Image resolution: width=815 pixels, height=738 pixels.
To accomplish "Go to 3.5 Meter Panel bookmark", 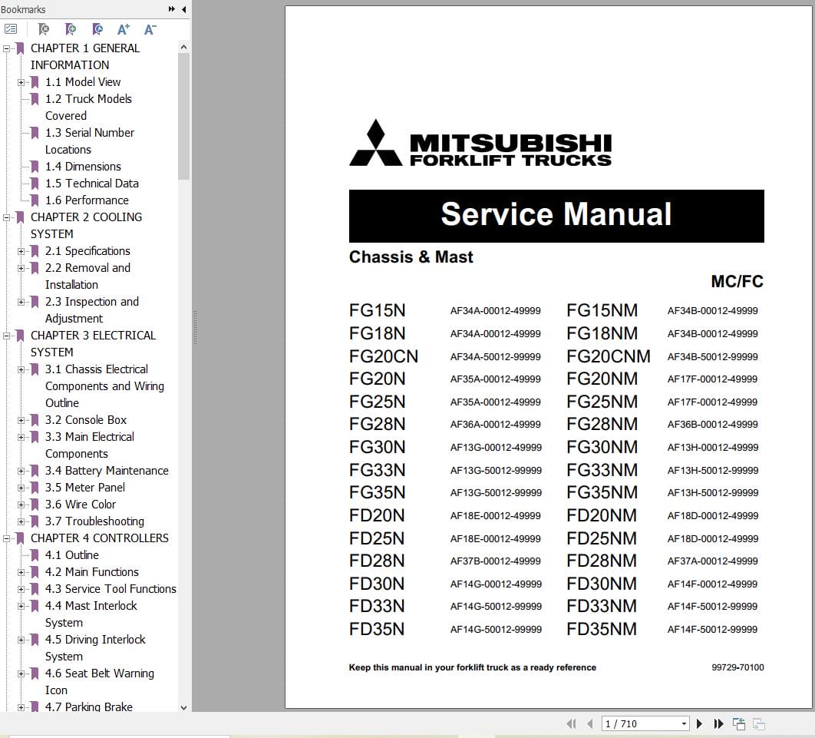I will pos(84,488).
